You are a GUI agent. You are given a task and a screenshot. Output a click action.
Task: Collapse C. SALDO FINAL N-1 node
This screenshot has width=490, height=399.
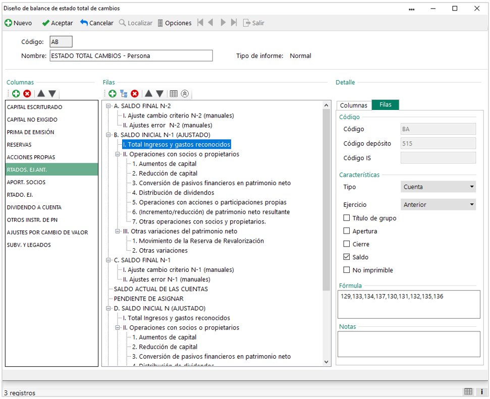pyautogui.click(x=108, y=260)
